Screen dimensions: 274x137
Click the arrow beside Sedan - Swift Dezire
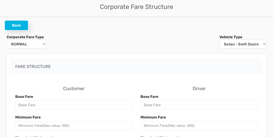264,44
